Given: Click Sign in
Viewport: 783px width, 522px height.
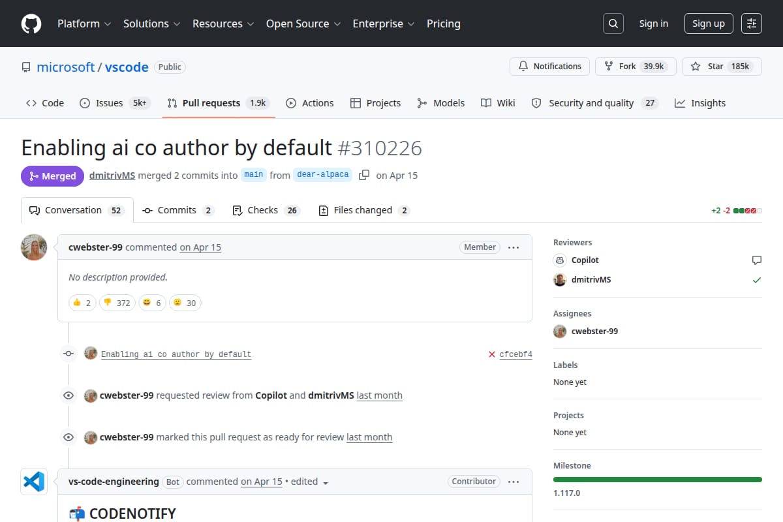Looking at the screenshot, I should coord(654,23).
